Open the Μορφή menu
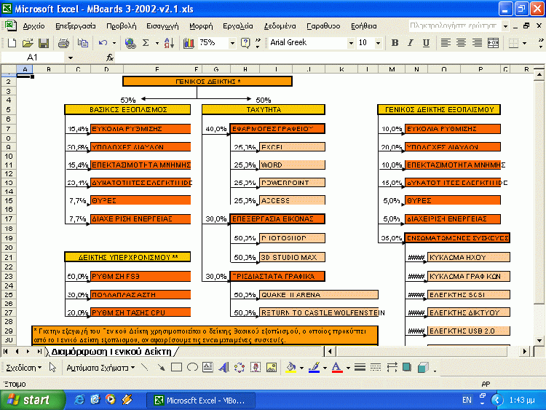 point(201,26)
